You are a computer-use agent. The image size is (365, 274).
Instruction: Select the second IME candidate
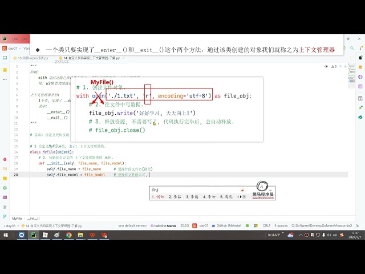[175, 197]
